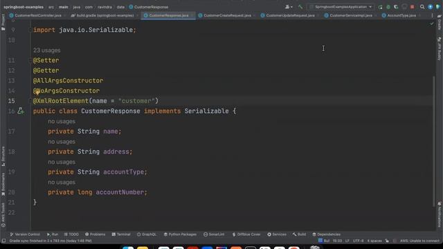Close the CustomerResponse.java tab
Image resolution: width=443 pixels, height=249 pixels.
[192, 15]
